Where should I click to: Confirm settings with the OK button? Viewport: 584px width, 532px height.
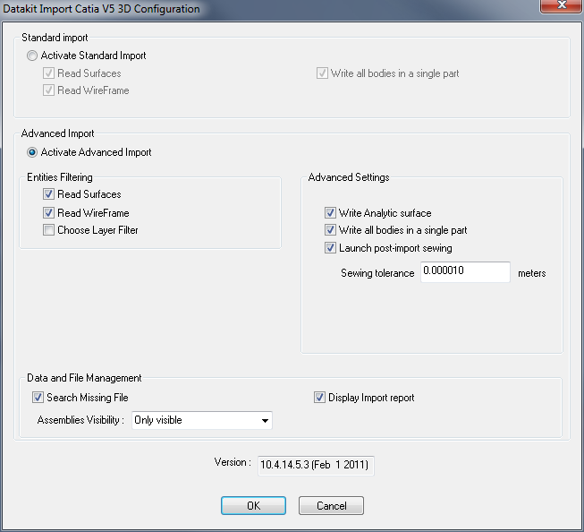point(253,505)
